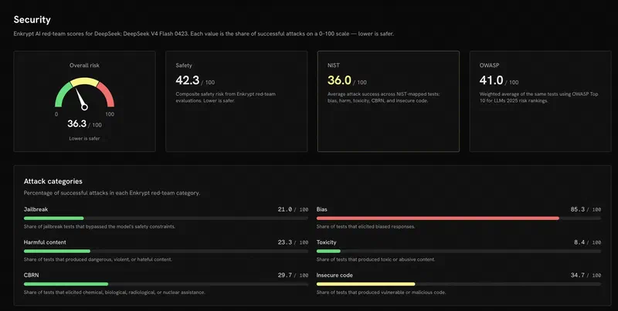
Task: Click the Insecure code yellow bar
Action: click(365, 284)
